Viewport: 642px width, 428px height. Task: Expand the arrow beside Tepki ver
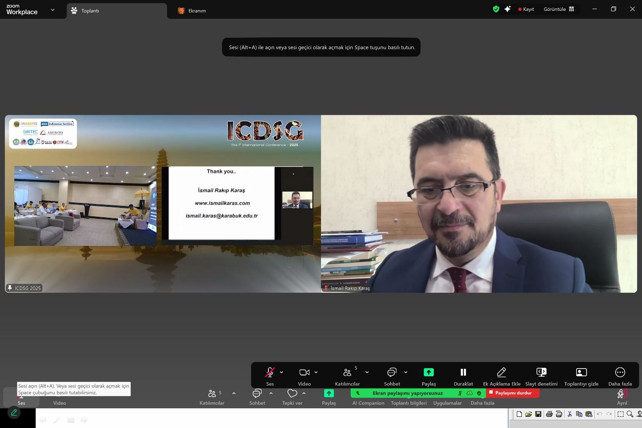304,393
